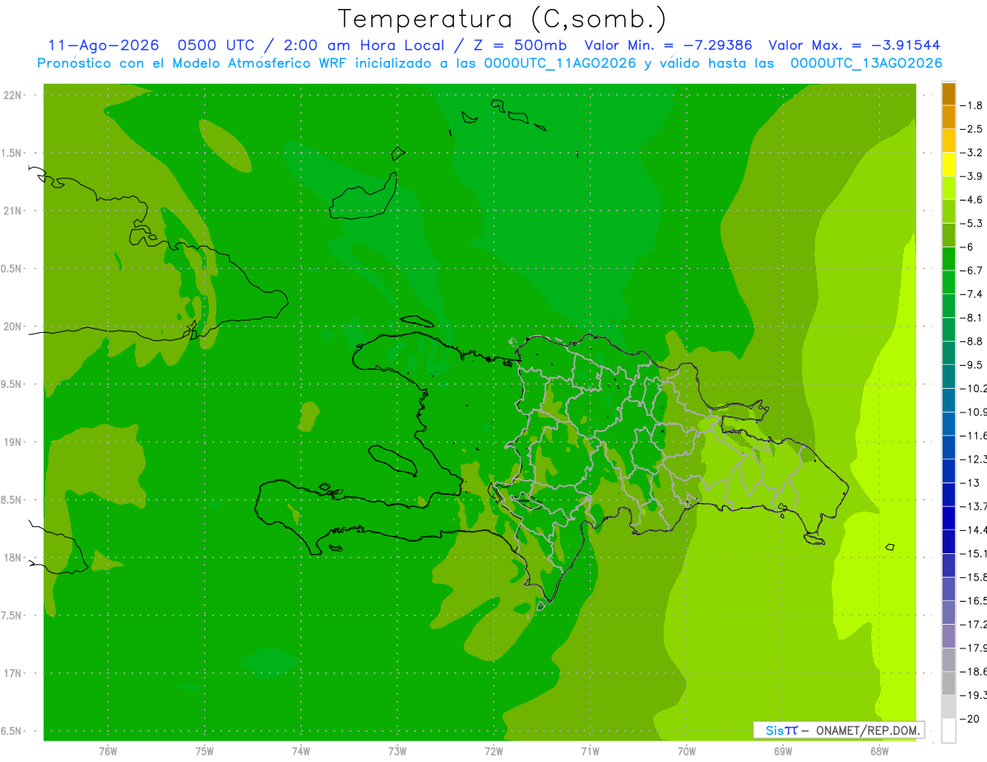The height and width of the screenshot is (762, 987).
Task: Click the '68W' longitude axis label
Action: [879, 750]
